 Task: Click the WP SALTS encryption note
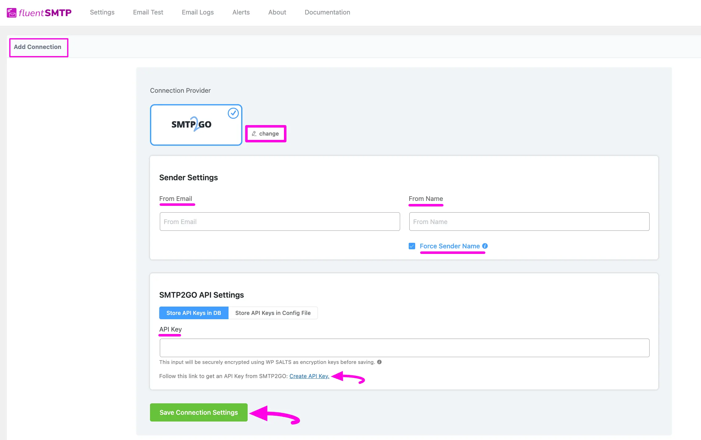(267, 362)
